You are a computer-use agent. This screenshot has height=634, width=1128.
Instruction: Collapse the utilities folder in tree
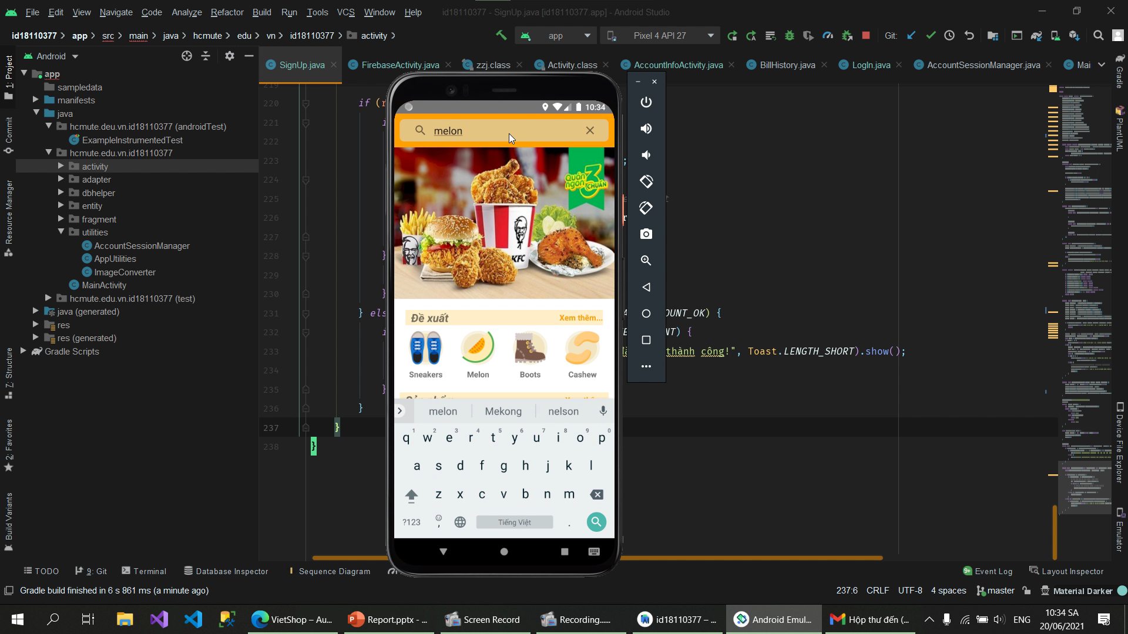[x=61, y=232]
